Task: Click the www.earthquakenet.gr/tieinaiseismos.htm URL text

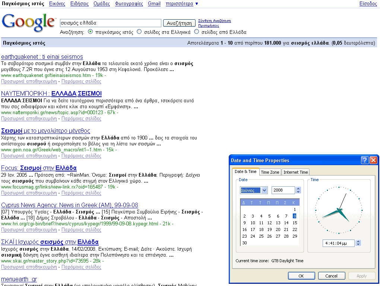Action: (46, 75)
